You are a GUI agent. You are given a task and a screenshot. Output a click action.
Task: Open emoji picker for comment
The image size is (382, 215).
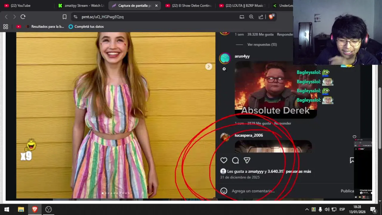(x=224, y=191)
